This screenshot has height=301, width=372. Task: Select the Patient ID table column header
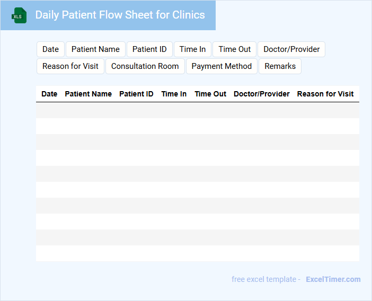coord(136,94)
